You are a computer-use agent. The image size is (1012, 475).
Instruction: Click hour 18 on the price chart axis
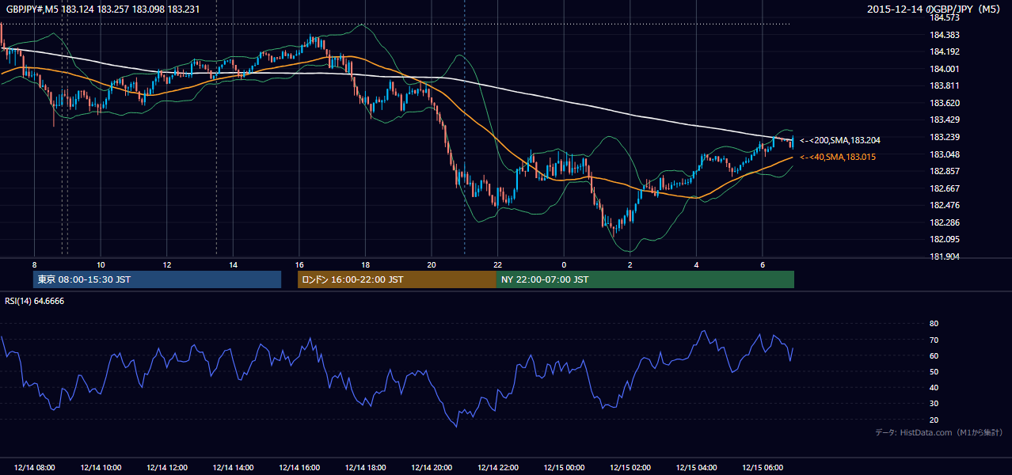tap(365, 264)
